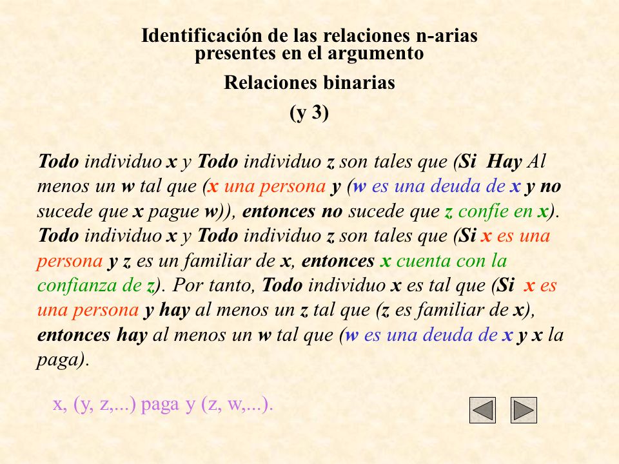Click the 'Relaciones binarias' heading

click(x=309, y=83)
